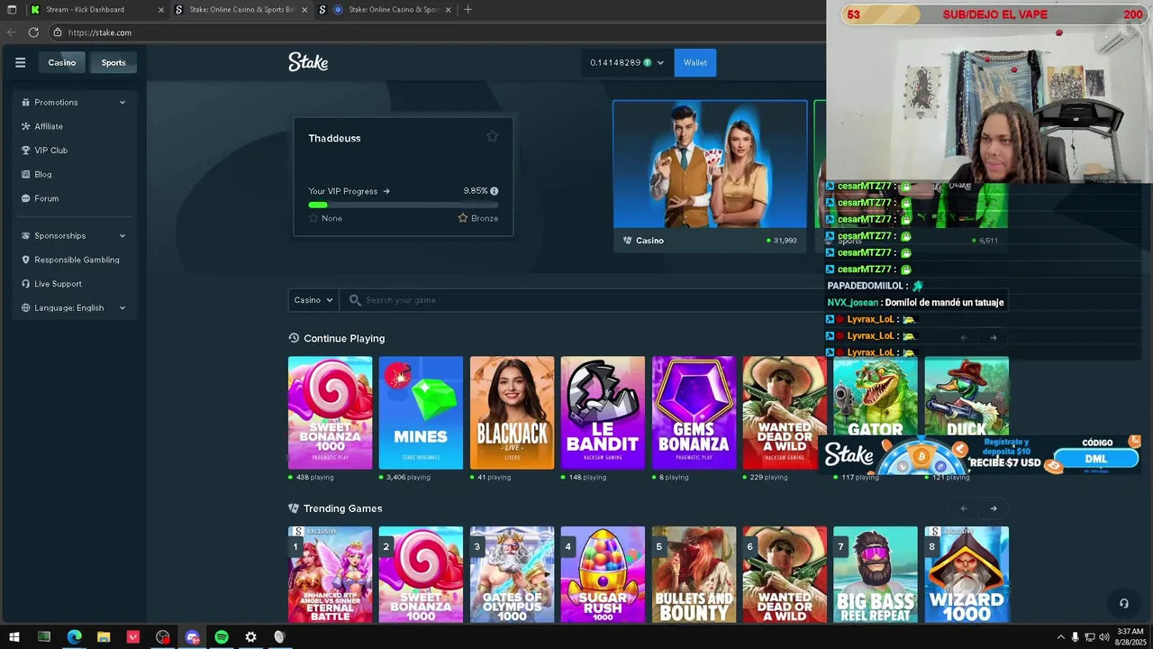Open OBS Studio from taskbar

tap(162, 637)
